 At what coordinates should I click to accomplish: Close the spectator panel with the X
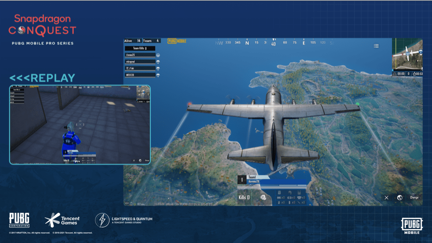click(386, 197)
